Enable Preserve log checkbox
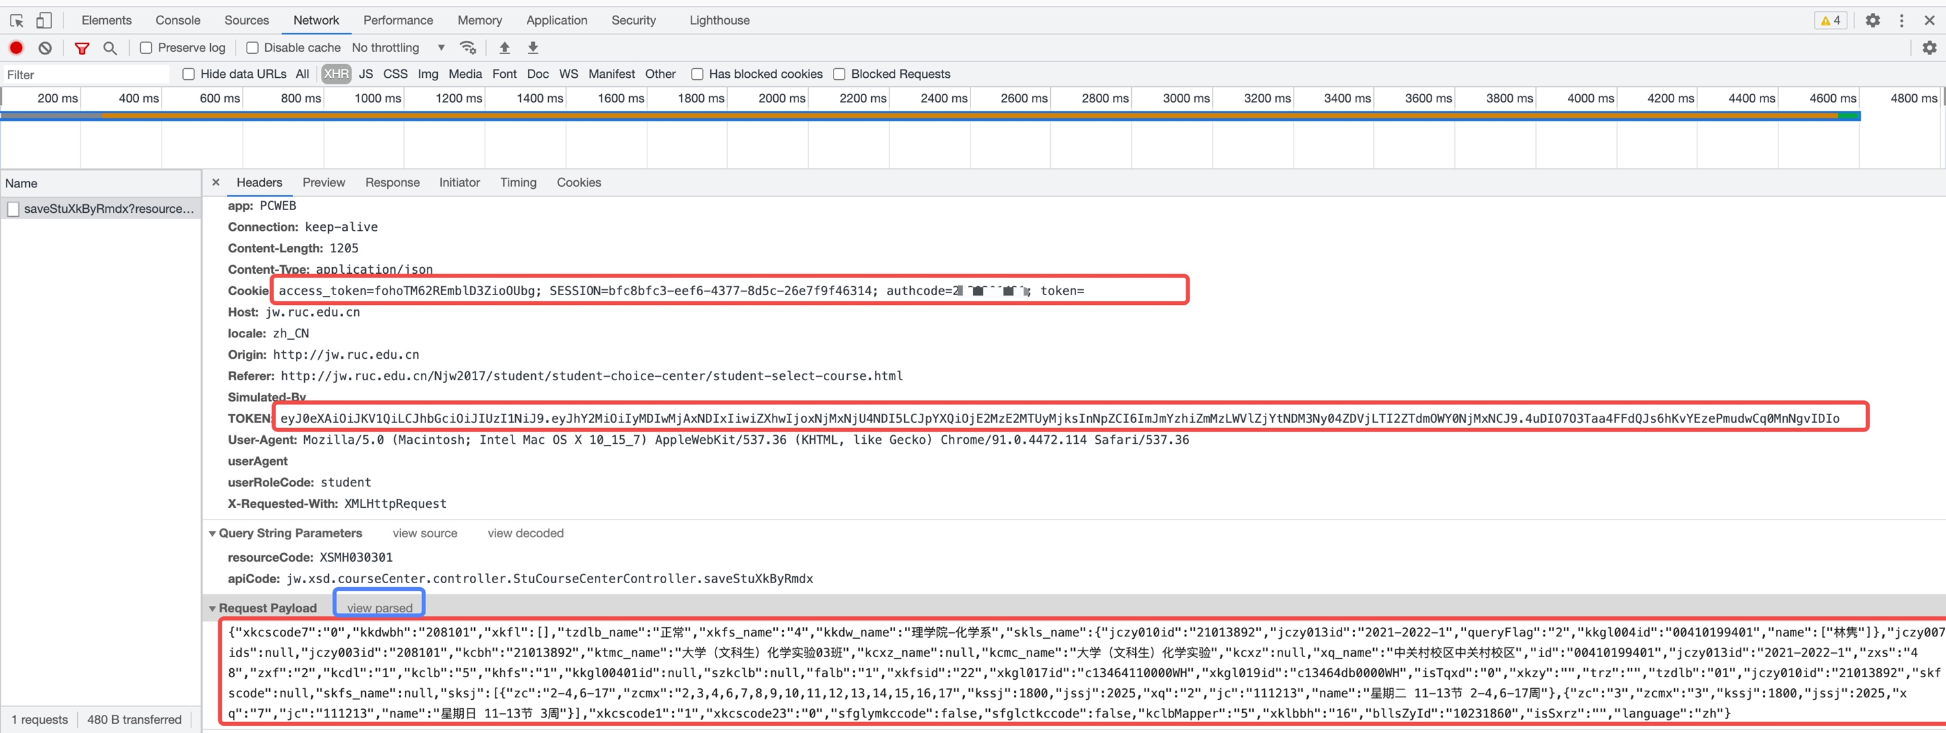Viewport: 1946px width, 733px height. [147, 47]
